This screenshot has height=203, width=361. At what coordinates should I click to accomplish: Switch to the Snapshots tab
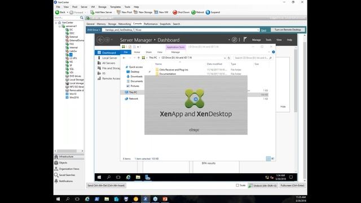(x=165, y=24)
